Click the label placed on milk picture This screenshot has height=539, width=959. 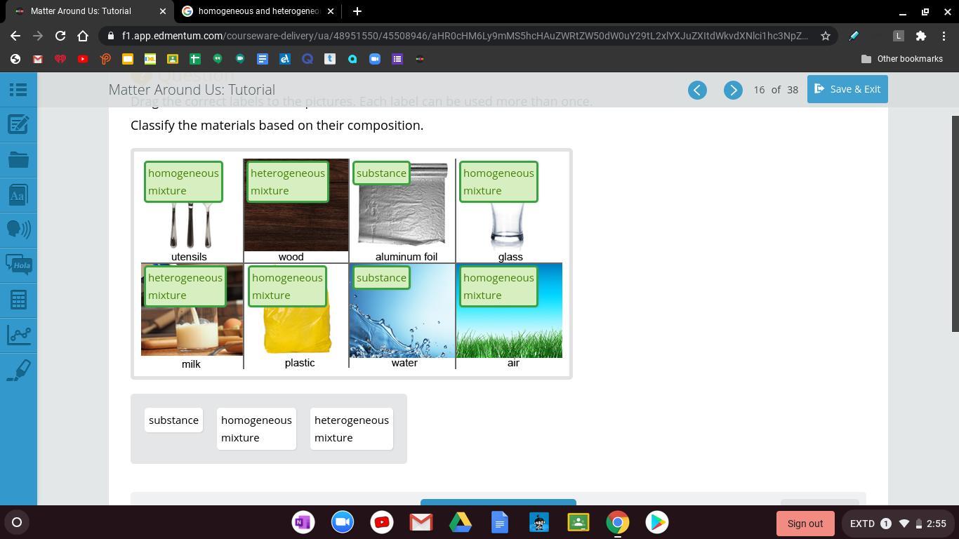185,286
